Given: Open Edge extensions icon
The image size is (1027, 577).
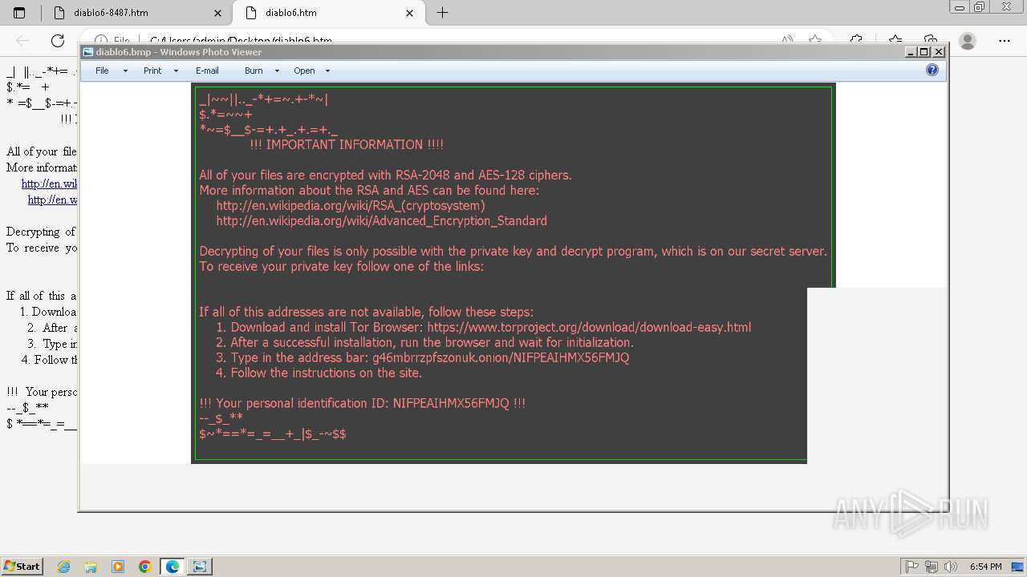Looking at the screenshot, I should [x=856, y=39].
